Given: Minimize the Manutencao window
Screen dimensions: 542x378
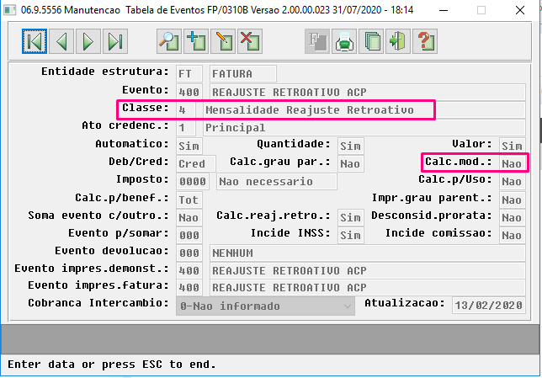Looking at the screenshot, I should [444, 10].
